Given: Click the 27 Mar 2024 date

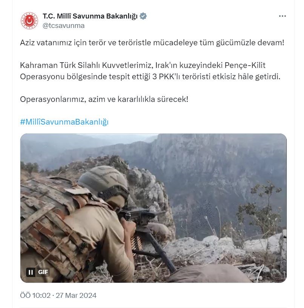Looking at the screenshot, I should [76, 296].
